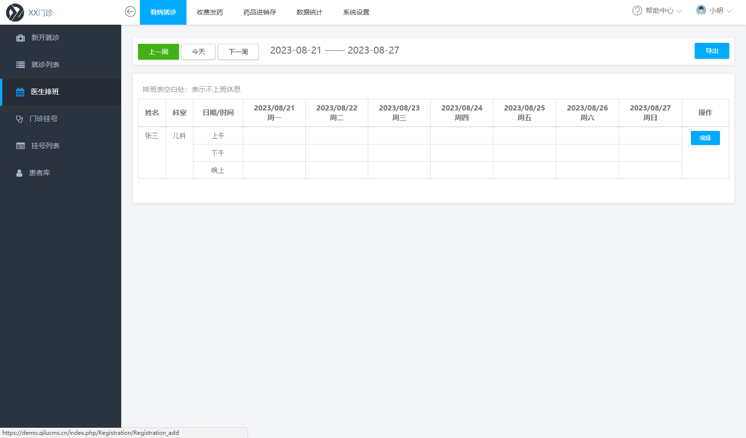Click the 挂号列表 table icon
The width and height of the screenshot is (746, 438).
click(21, 146)
